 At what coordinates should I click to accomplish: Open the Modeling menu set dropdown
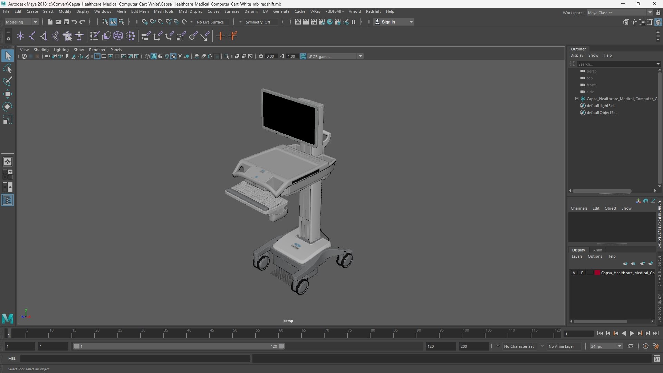coord(21,22)
